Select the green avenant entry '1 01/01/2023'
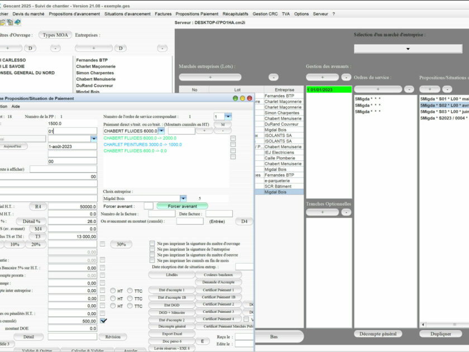This screenshot has height=352, width=469. point(329,90)
